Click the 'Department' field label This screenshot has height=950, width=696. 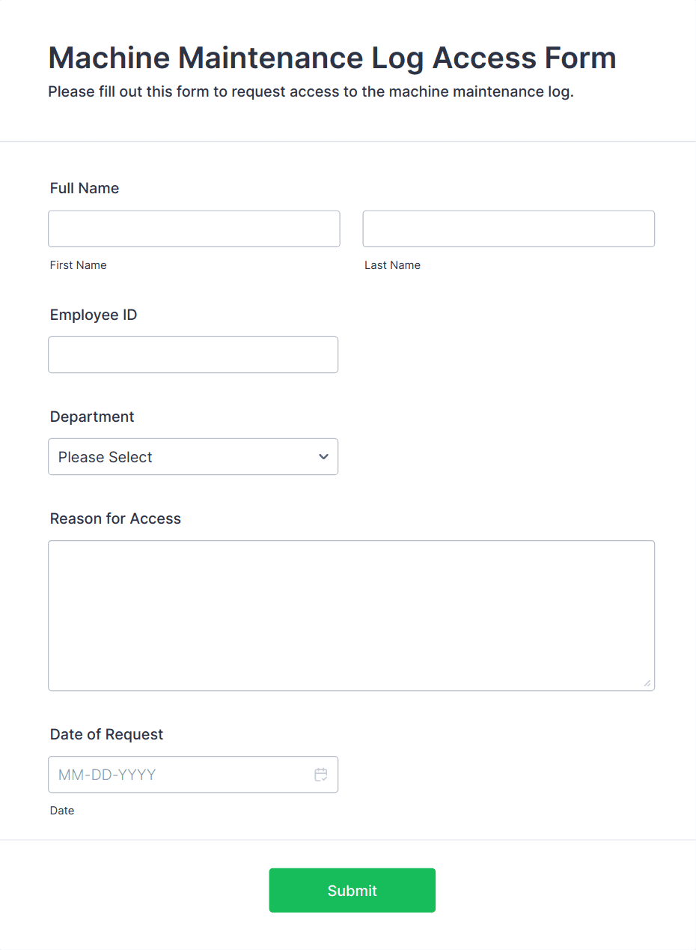click(x=92, y=417)
